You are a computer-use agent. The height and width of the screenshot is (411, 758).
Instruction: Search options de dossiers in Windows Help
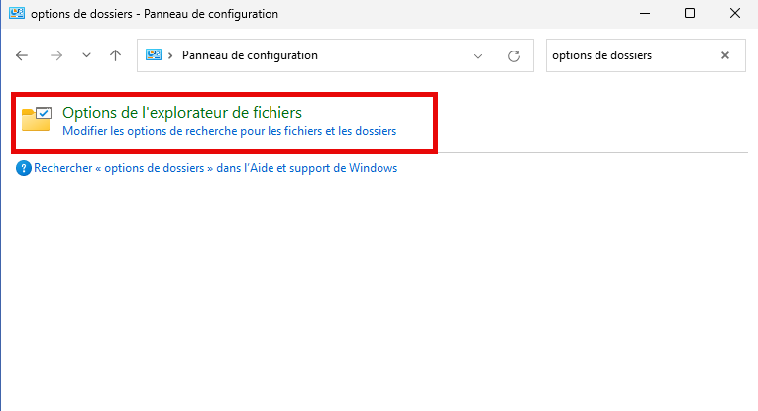(216, 168)
